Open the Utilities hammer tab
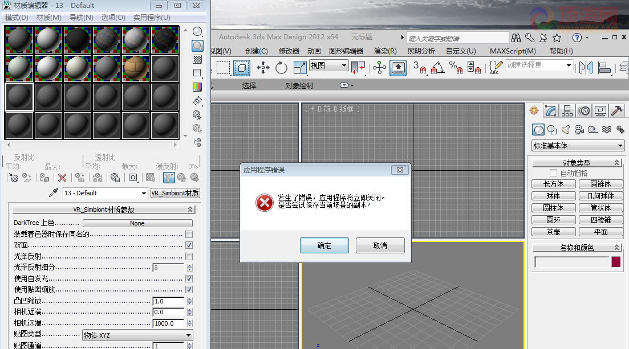Viewport: 629px width, 349px height. 617,110
